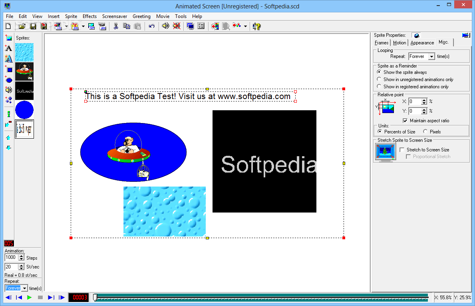
Task: Add a new image sprite
Action: coord(8,38)
